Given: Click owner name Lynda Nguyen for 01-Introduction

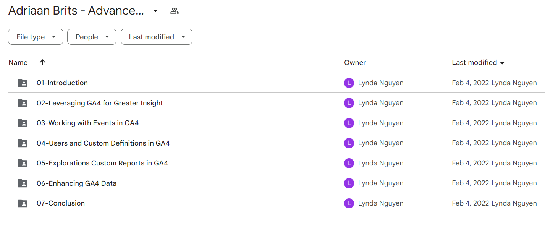Looking at the screenshot, I should (x=381, y=83).
